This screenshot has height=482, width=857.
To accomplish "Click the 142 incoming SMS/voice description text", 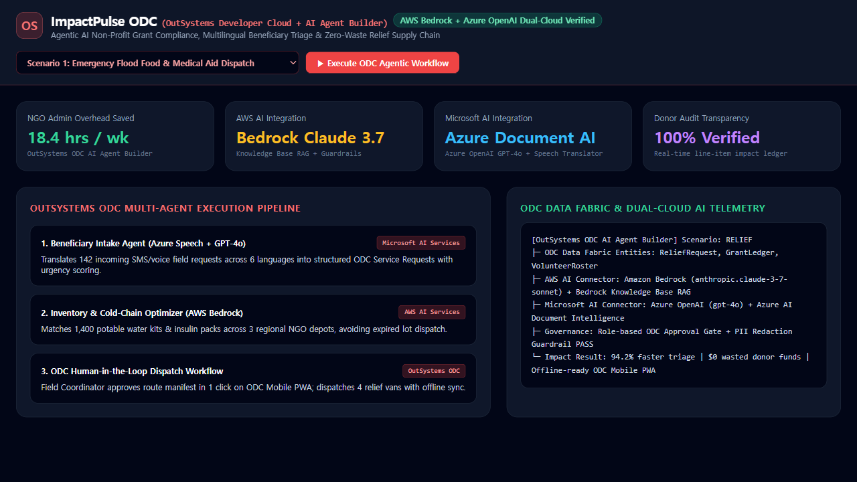I will click(247, 265).
